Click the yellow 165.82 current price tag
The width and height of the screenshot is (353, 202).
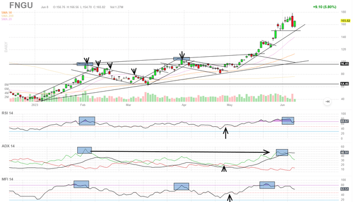[x=346, y=21]
